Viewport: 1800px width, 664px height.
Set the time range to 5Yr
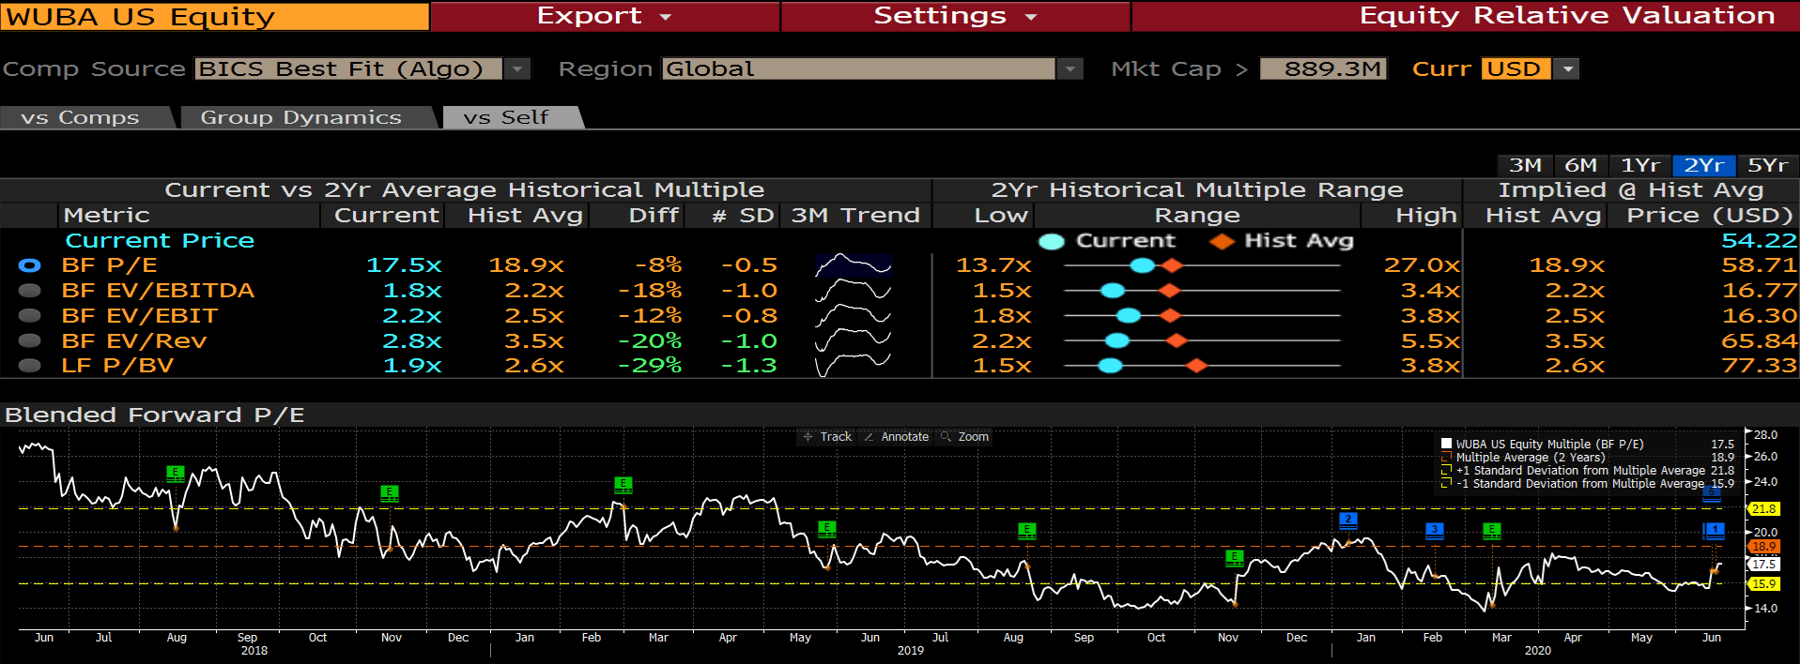(1767, 165)
